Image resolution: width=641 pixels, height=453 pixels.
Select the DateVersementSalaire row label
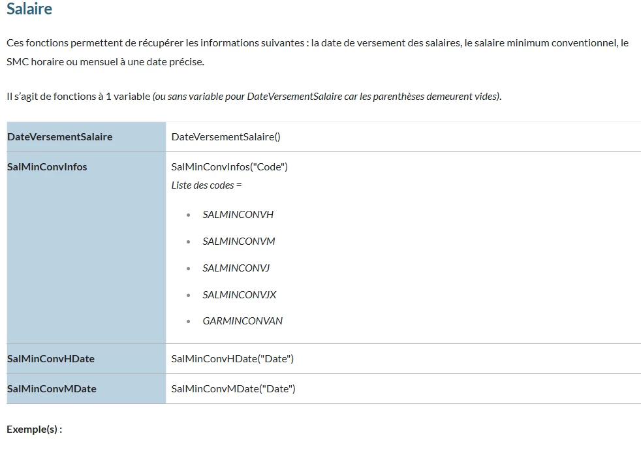(59, 136)
